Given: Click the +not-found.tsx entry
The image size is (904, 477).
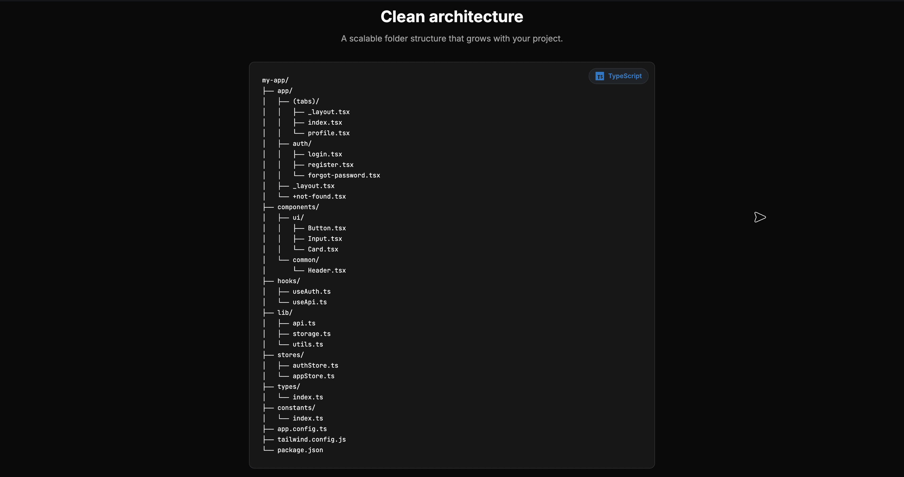Looking at the screenshot, I should coord(319,197).
